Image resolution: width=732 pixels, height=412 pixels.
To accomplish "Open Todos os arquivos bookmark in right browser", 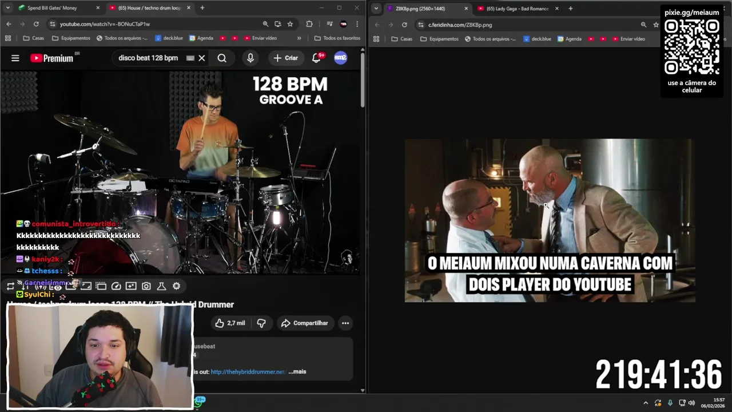I will 490,39.
